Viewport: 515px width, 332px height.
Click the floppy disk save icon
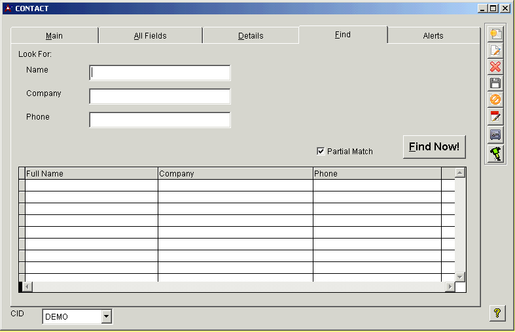tap(495, 83)
